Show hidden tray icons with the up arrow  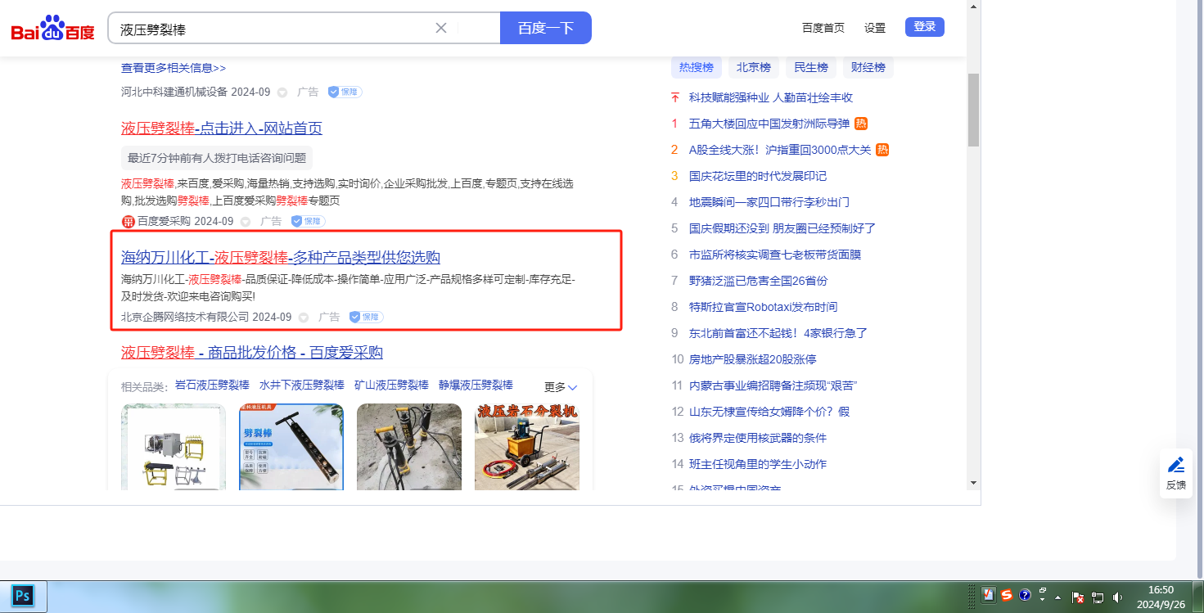coord(1058,597)
